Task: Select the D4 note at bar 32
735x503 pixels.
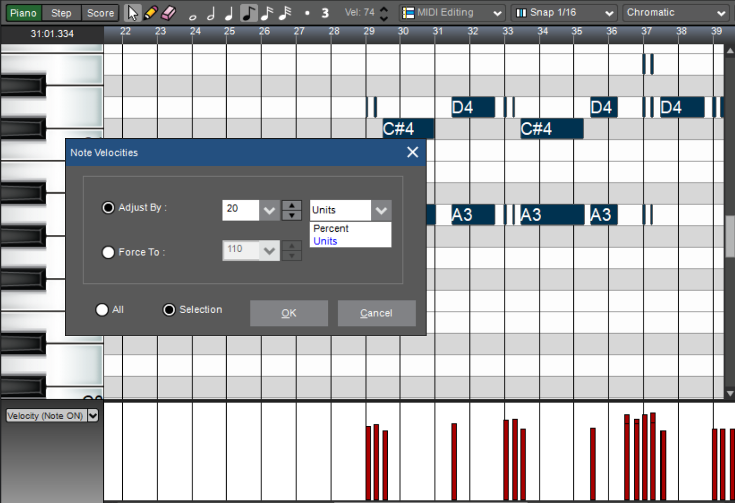Action: [473, 107]
